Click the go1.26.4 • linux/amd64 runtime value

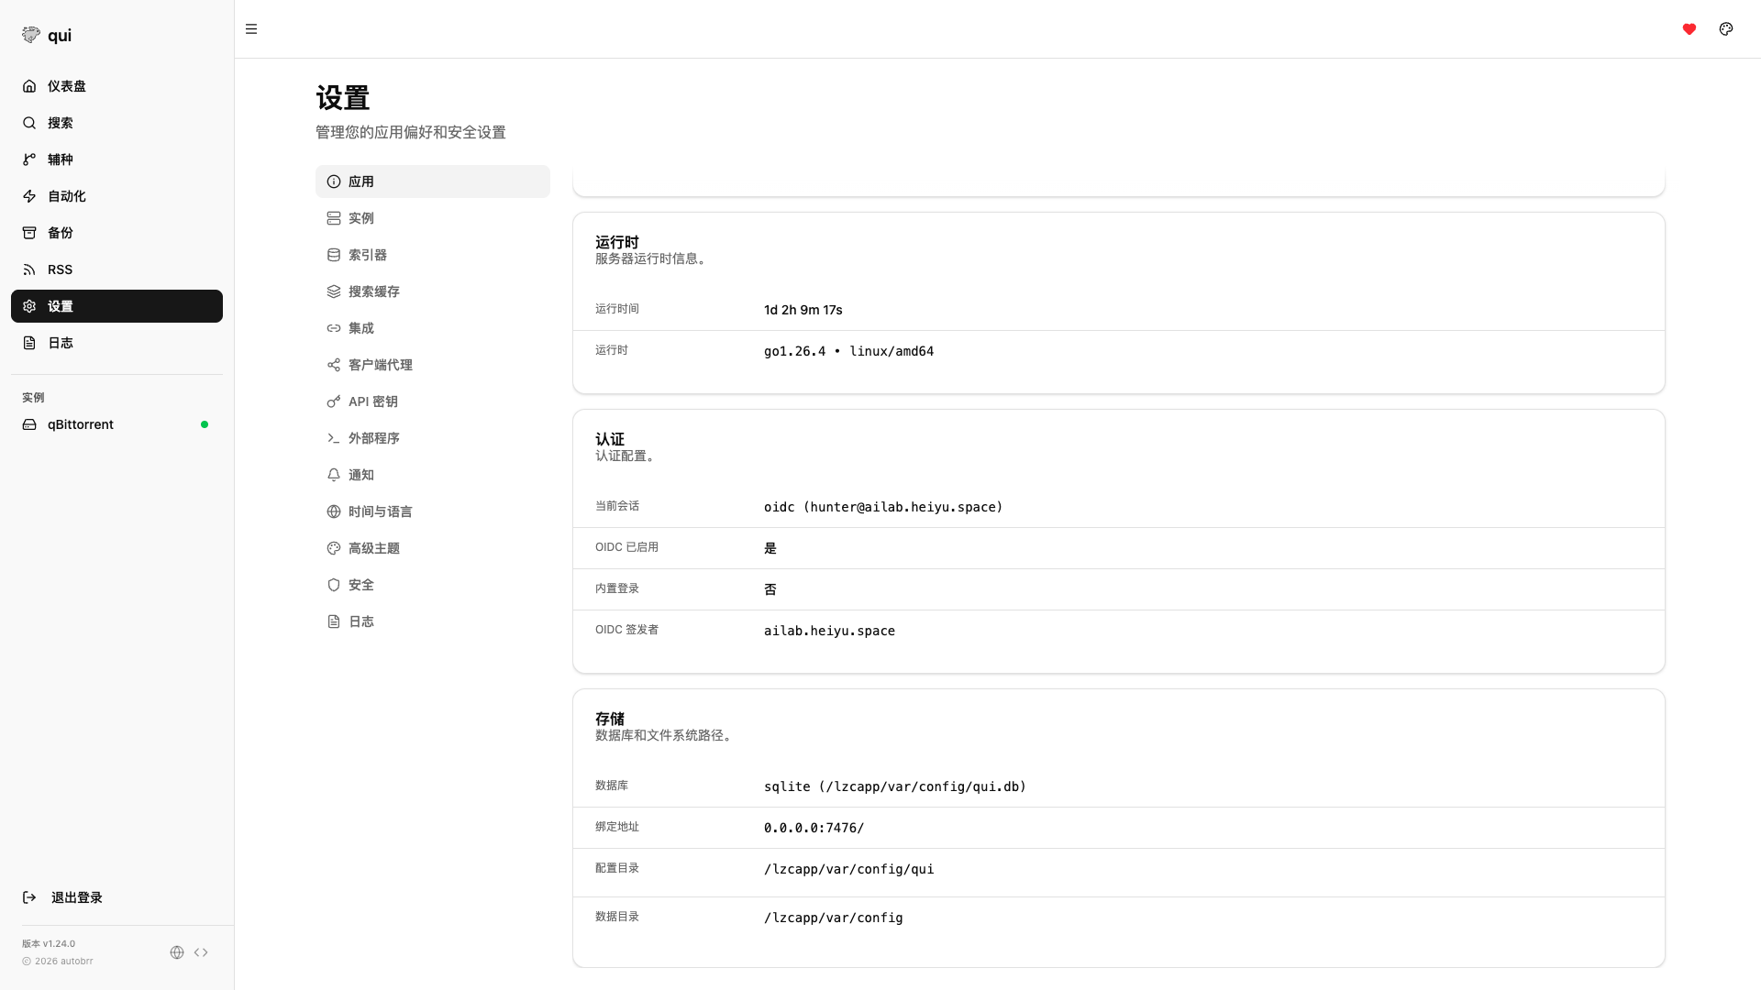(849, 351)
